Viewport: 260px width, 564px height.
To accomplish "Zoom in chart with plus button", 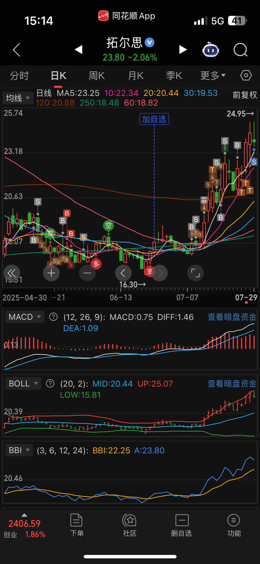I will [x=51, y=273].
